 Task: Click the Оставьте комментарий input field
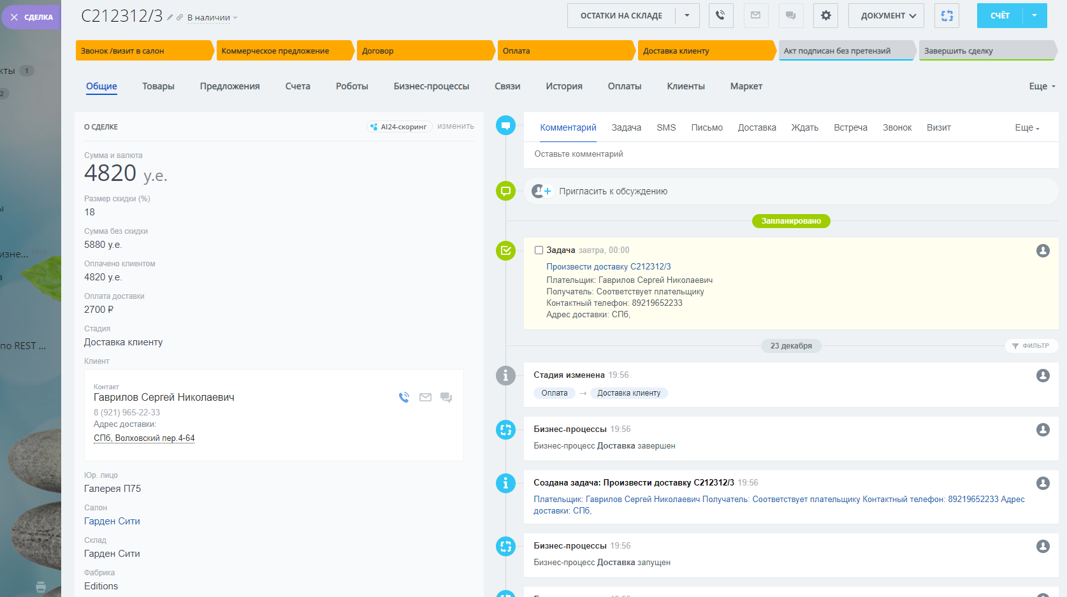[790, 154]
